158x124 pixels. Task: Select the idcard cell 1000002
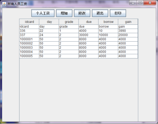click(x=29, y=44)
